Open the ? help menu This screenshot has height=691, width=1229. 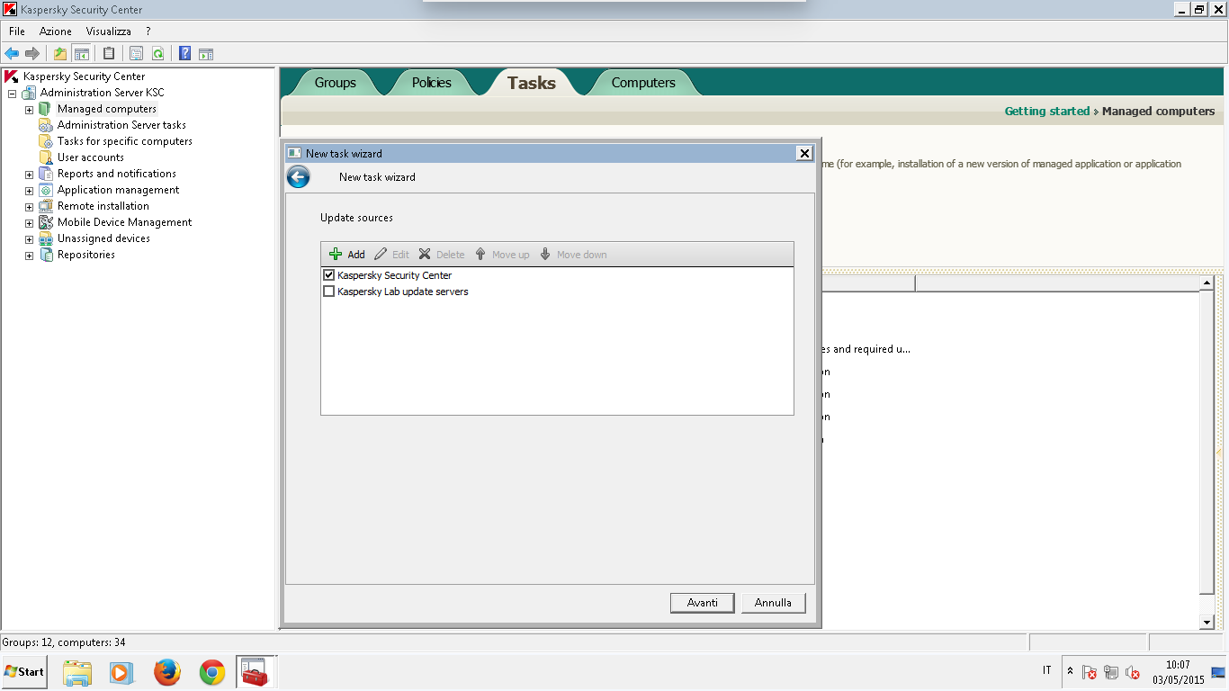coord(148,31)
